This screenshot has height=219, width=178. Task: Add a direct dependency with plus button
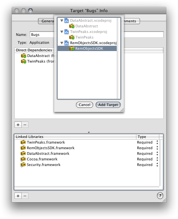coord(18,125)
